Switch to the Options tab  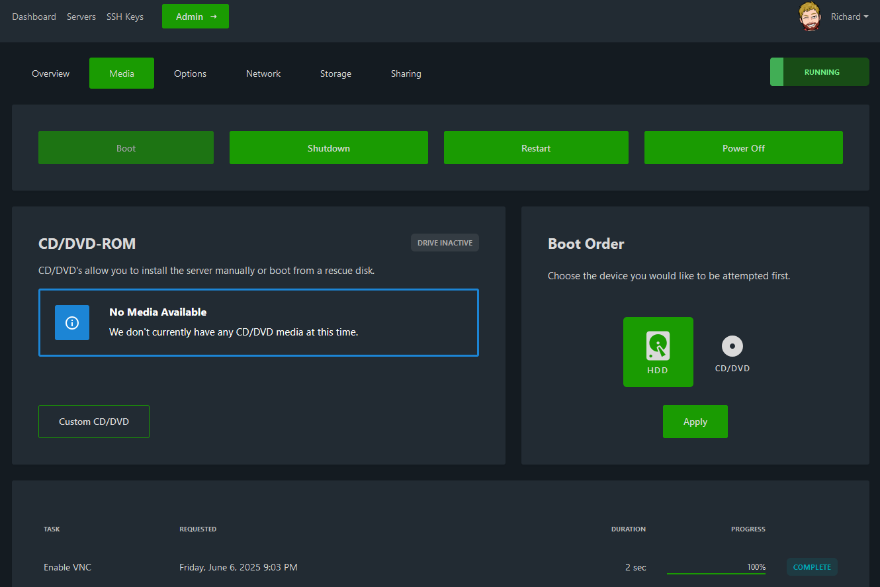pos(190,73)
